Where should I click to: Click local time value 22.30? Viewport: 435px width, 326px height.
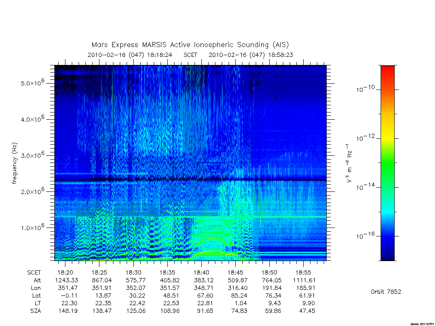coord(69,303)
